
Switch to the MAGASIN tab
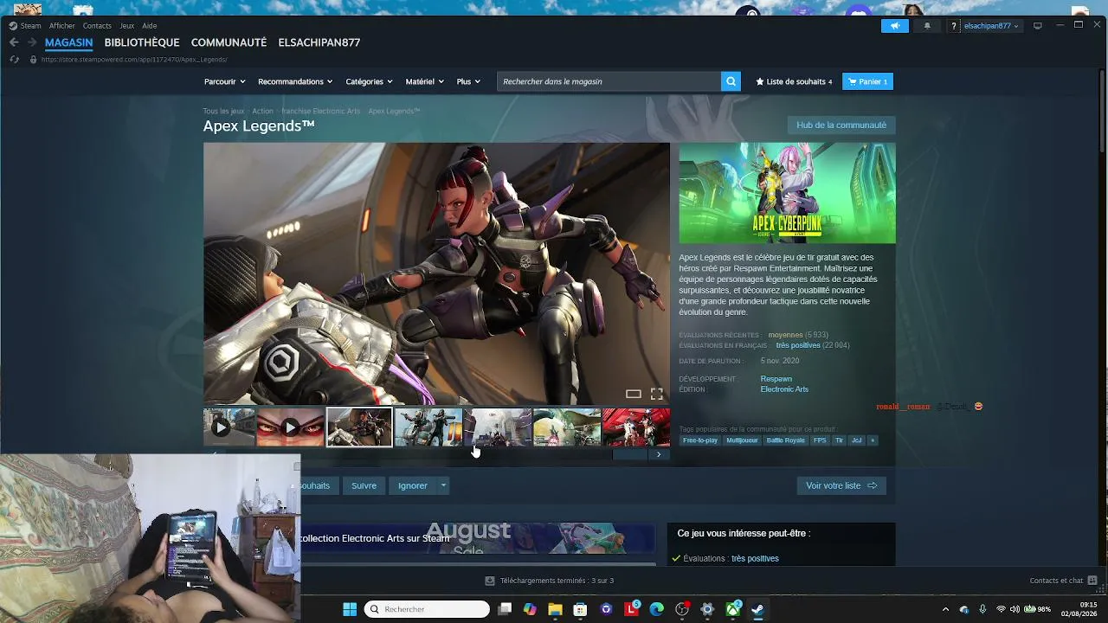pos(68,42)
